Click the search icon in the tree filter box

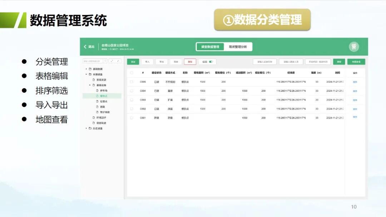pyautogui.click(x=105, y=61)
